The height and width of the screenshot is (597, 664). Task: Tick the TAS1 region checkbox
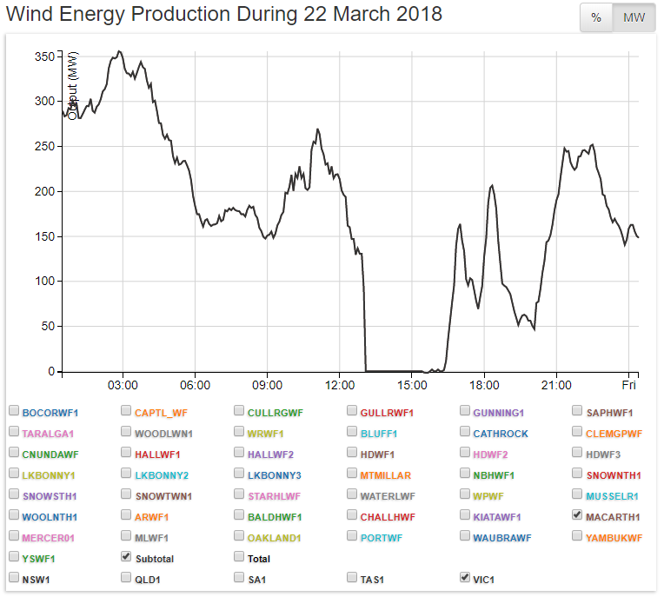(352, 578)
